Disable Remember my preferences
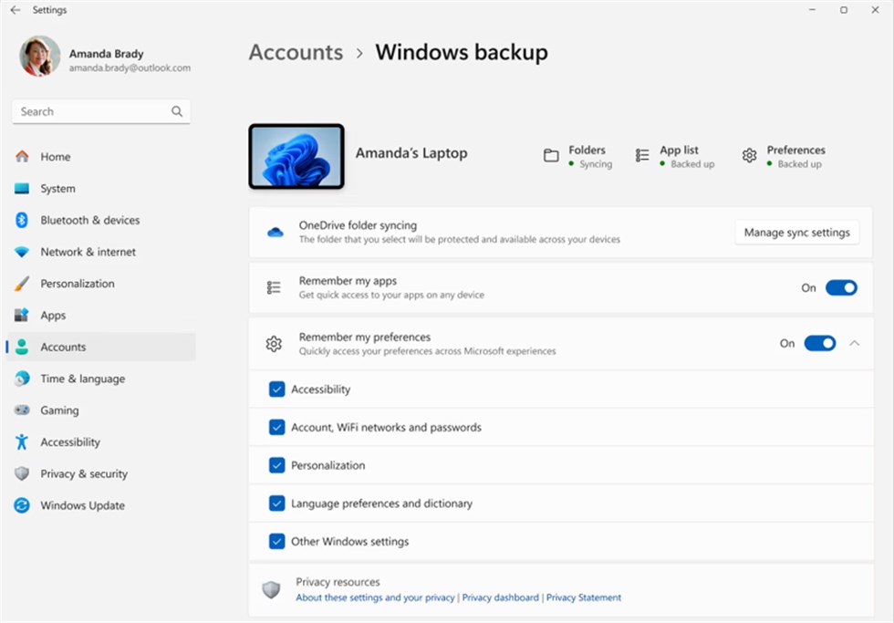Image resolution: width=894 pixels, height=623 pixels. [x=819, y=344]
